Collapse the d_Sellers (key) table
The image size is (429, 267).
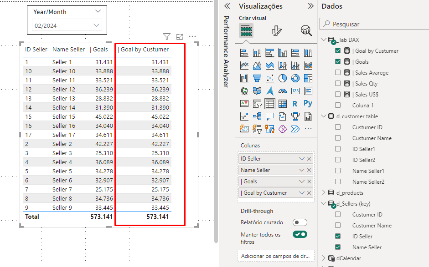coord(324,203)
